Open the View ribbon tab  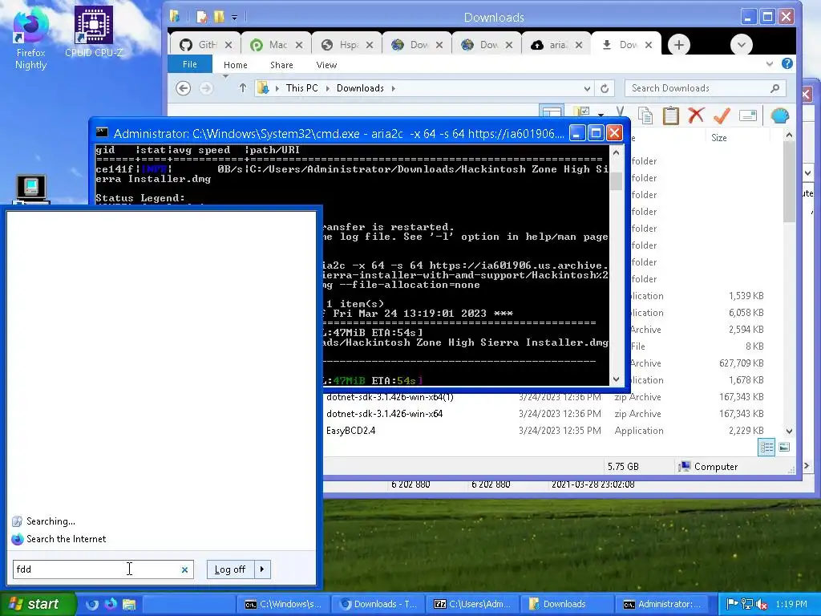(x=326, y=65)
